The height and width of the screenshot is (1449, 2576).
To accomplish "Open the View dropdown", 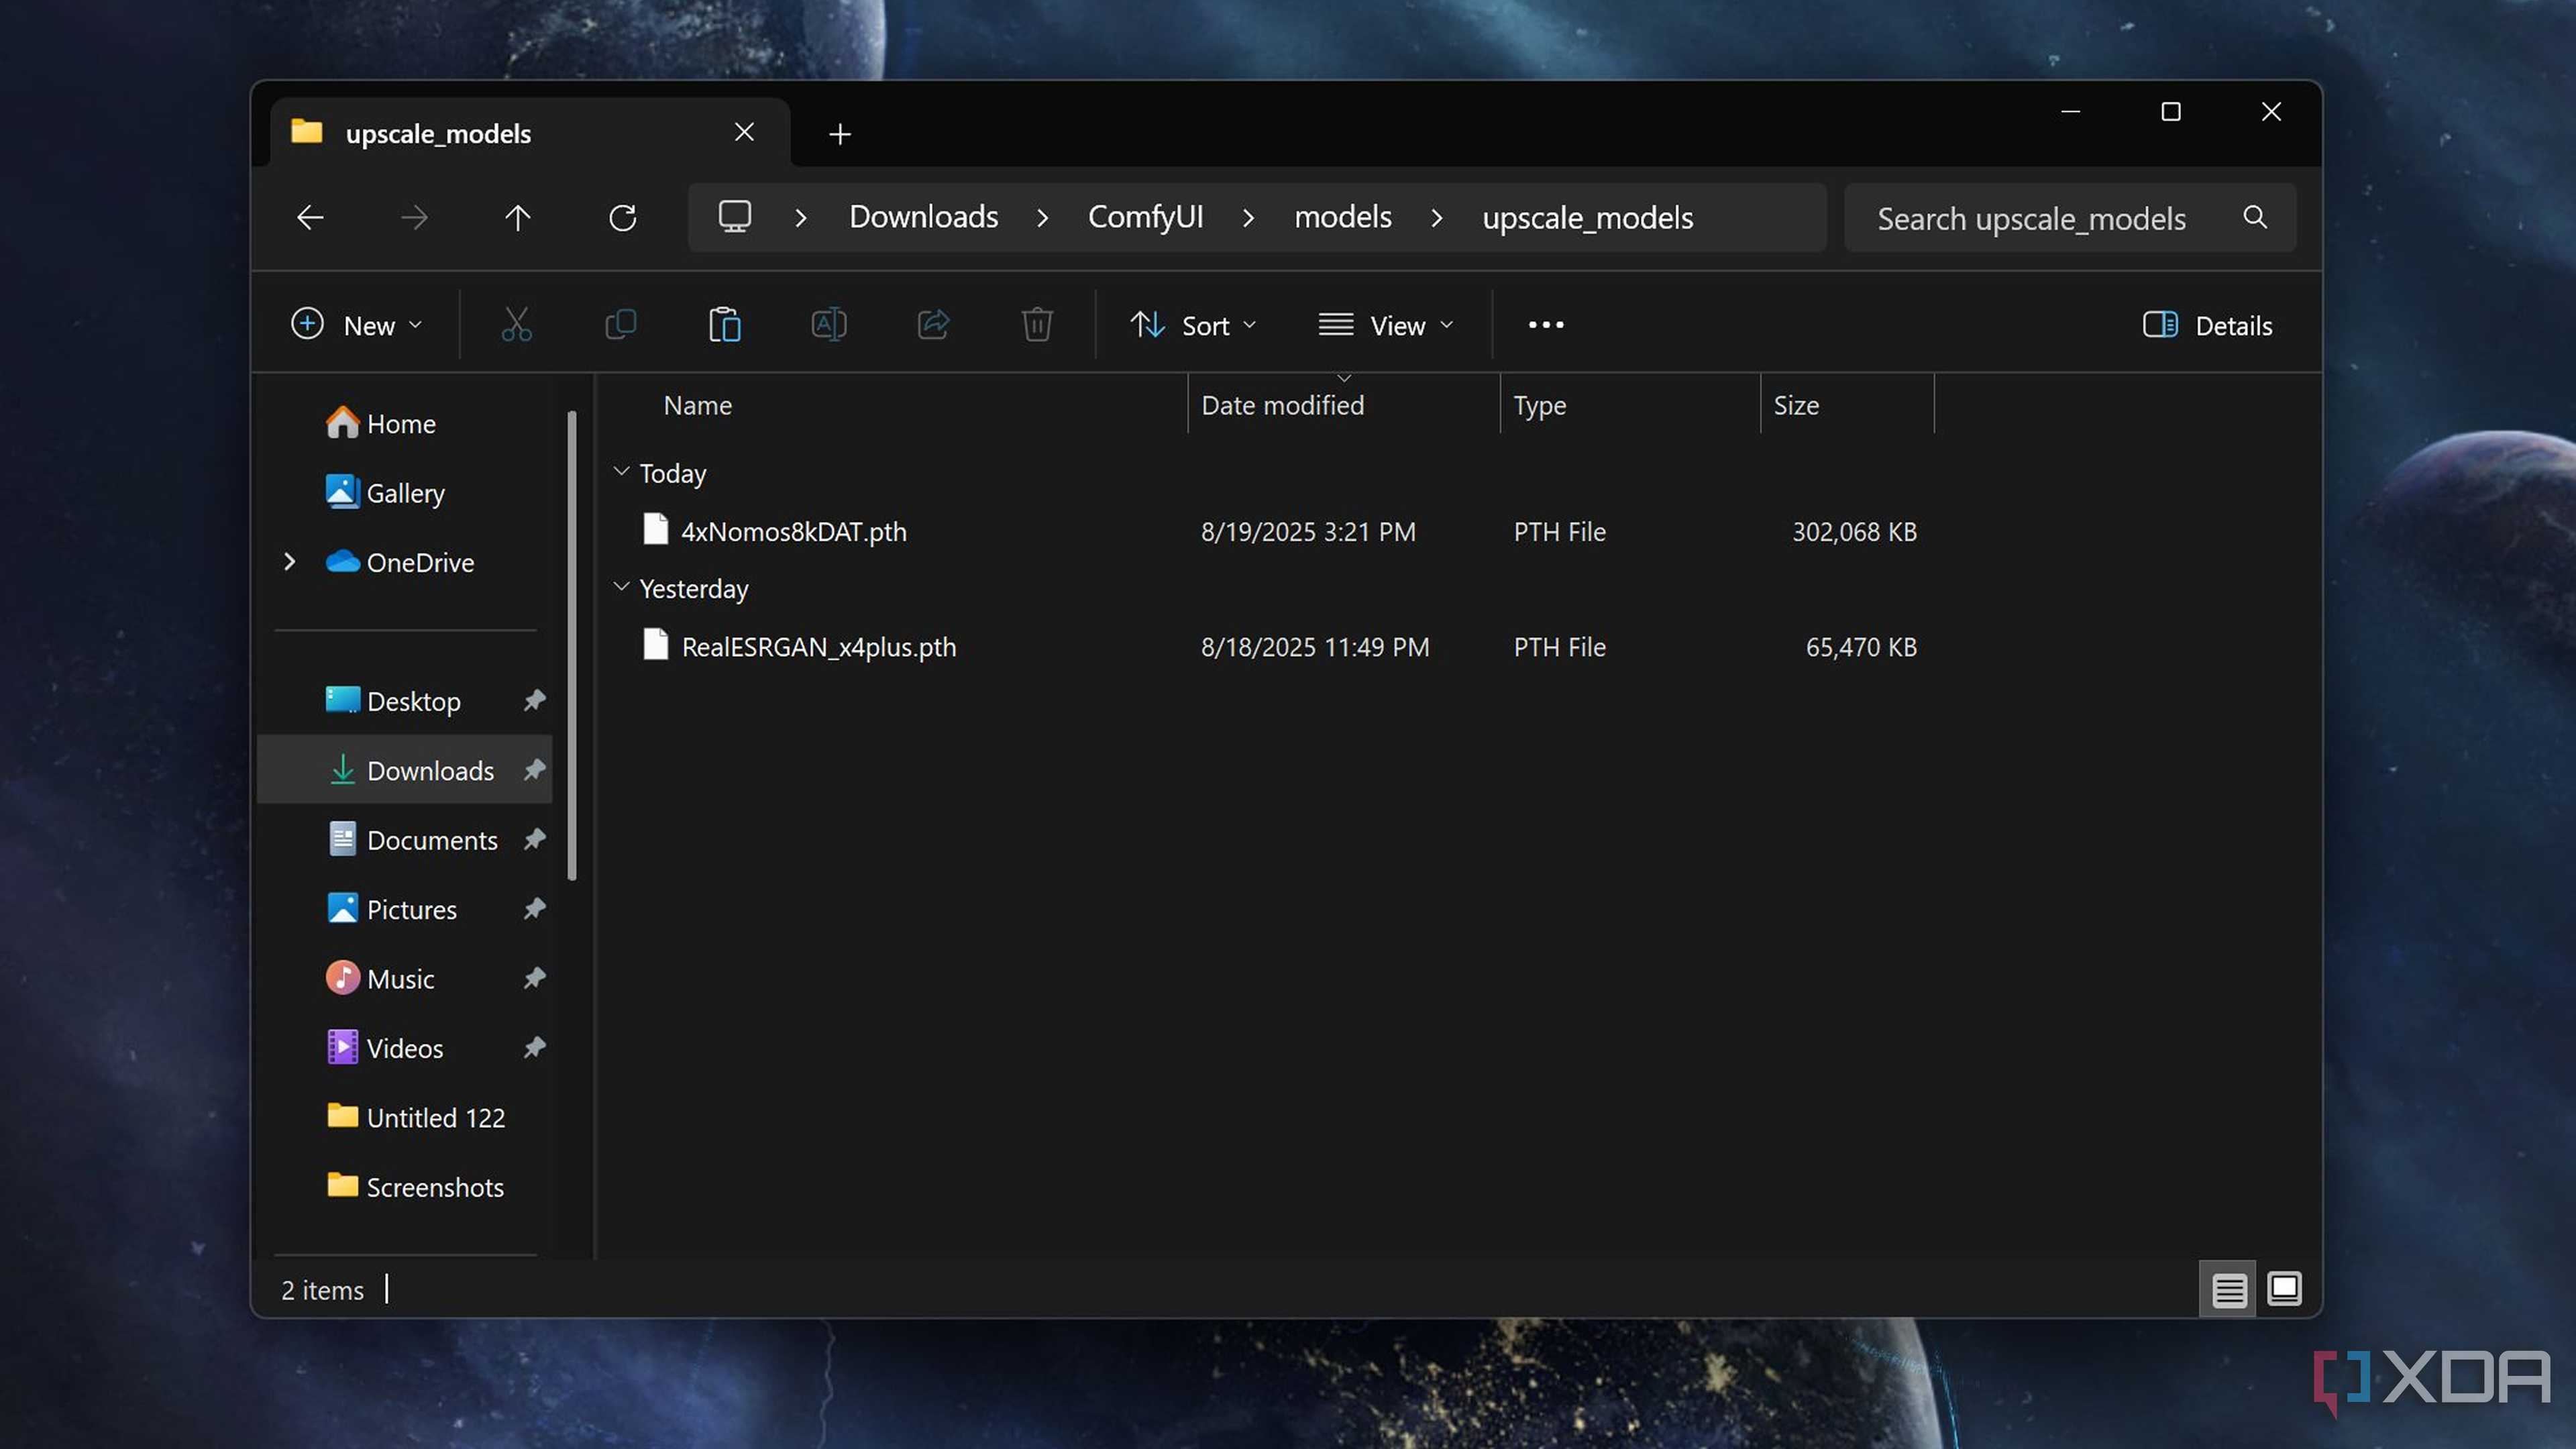I will (1386, 325).
